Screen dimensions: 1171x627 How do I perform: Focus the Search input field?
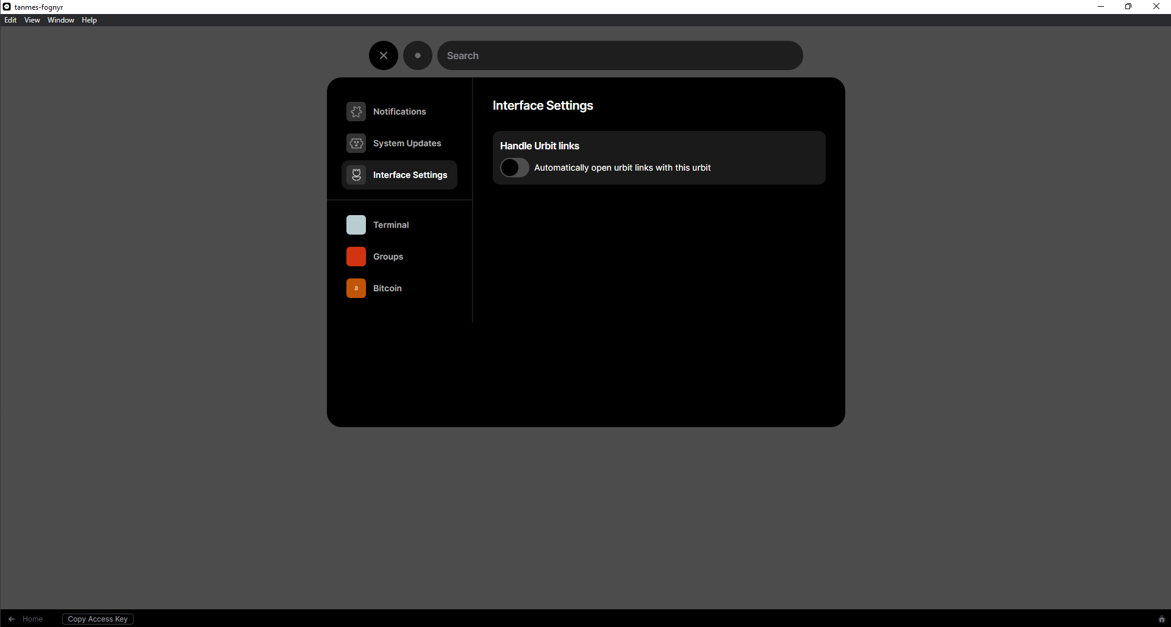click(x=620, y=55)
